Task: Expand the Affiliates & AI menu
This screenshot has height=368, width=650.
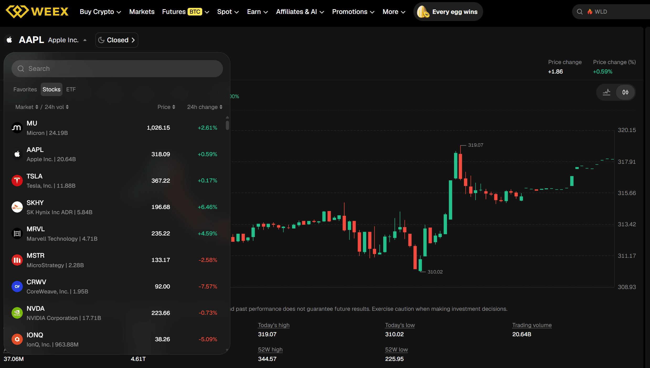Action: pos(300,12)
